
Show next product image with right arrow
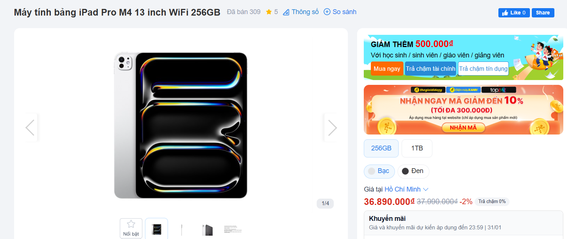click(x=332, y=128)
